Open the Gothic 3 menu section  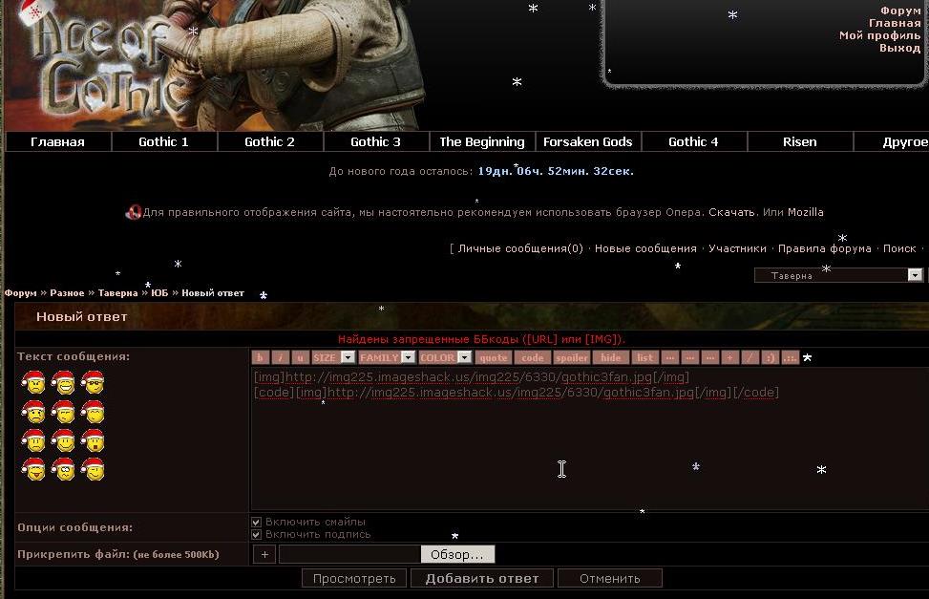pos(375,141)
